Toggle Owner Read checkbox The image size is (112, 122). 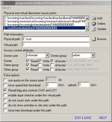[x=28, y=61]
